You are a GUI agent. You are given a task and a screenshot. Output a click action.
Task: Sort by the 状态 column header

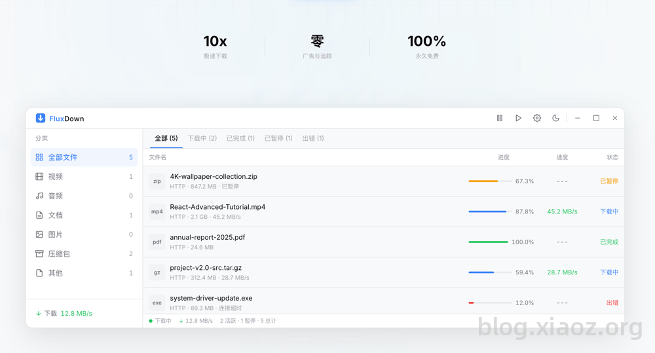click(612, 157)
